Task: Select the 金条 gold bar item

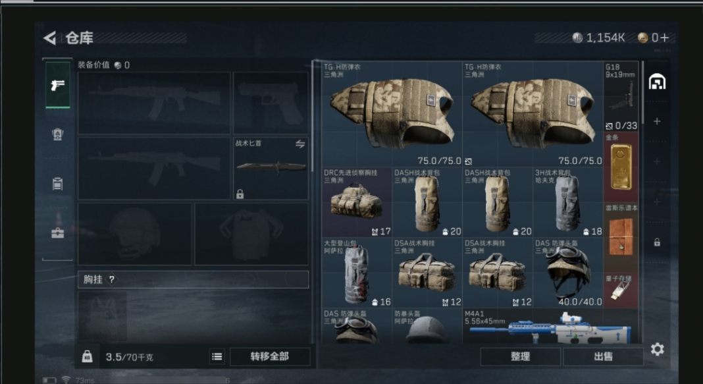Action: [621, 167]
